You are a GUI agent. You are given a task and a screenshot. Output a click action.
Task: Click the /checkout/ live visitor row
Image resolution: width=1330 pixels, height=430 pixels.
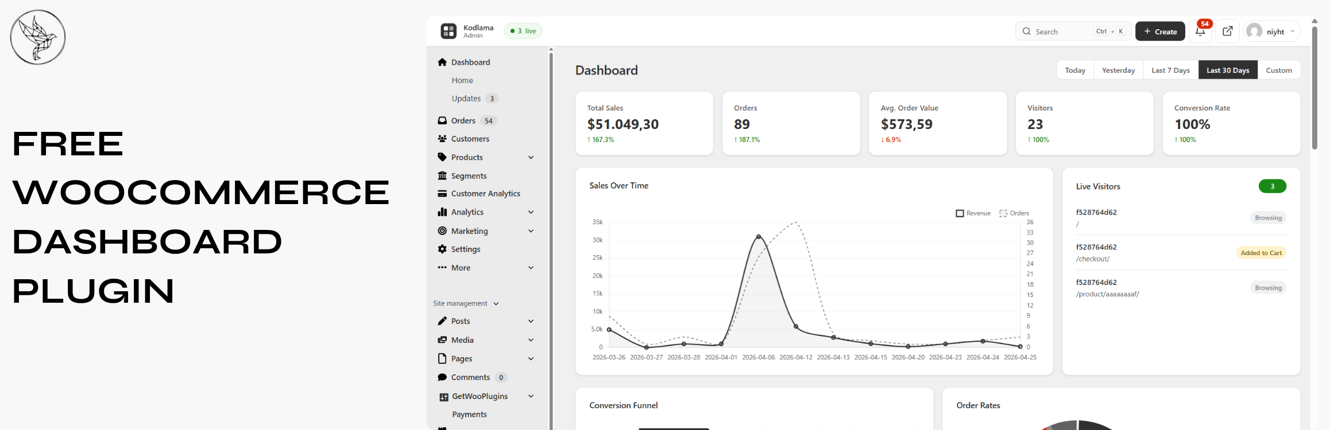1181,253
